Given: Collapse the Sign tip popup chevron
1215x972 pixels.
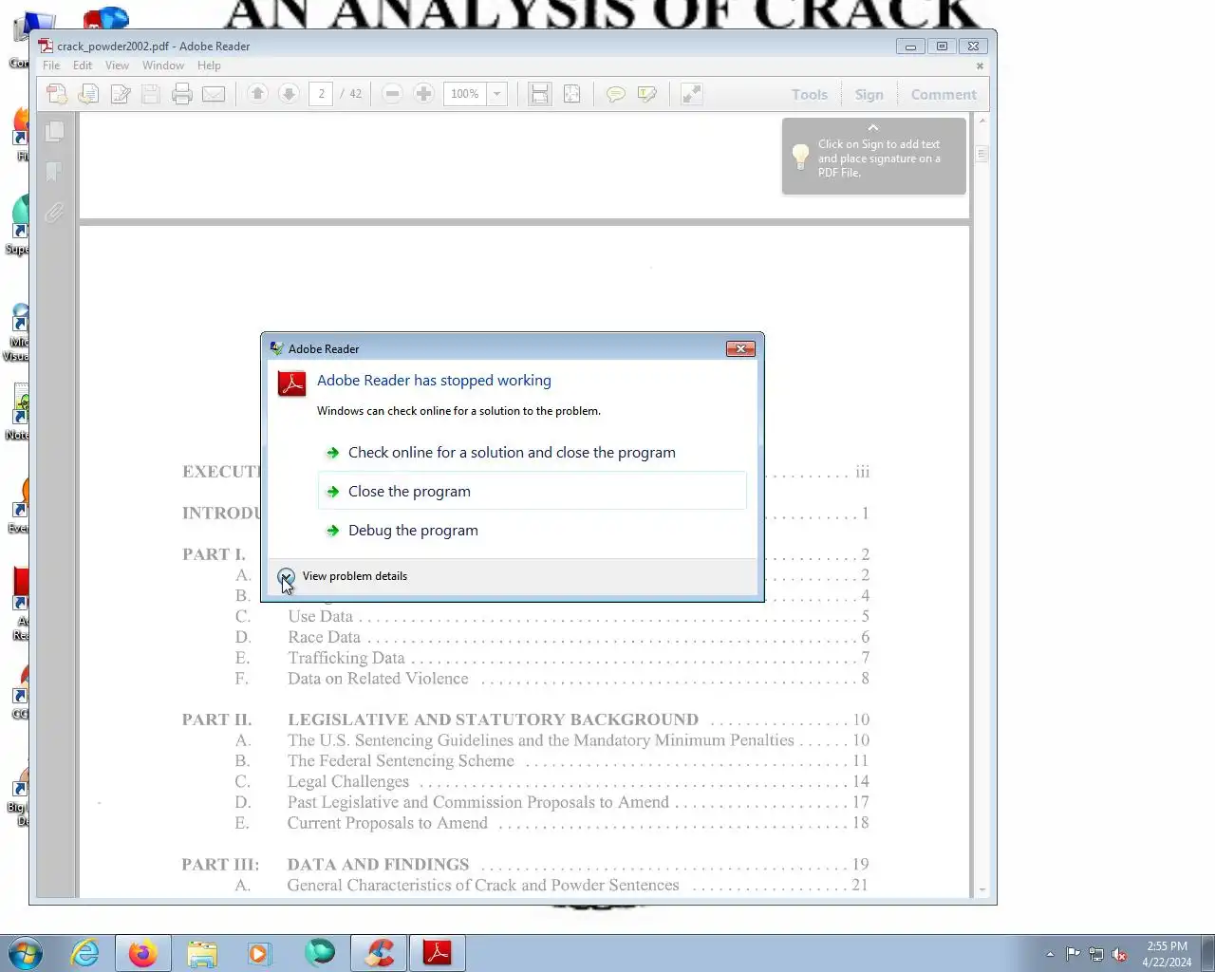Looking at the screenshot, I should 873,127.
